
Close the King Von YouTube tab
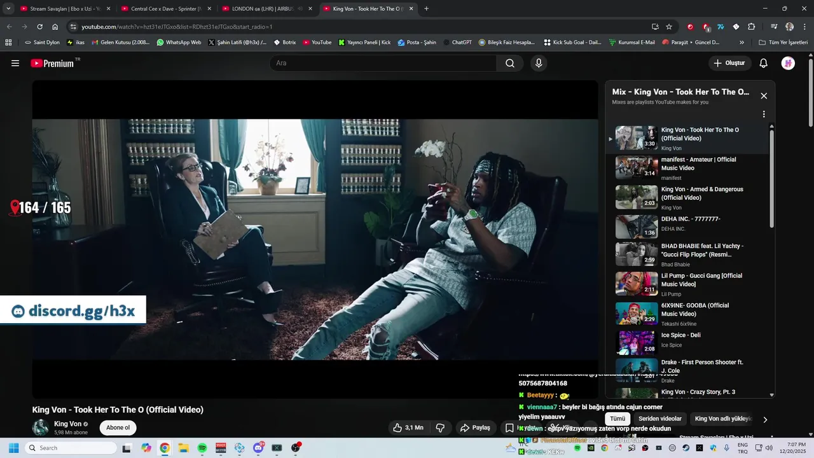pos(411,9)
